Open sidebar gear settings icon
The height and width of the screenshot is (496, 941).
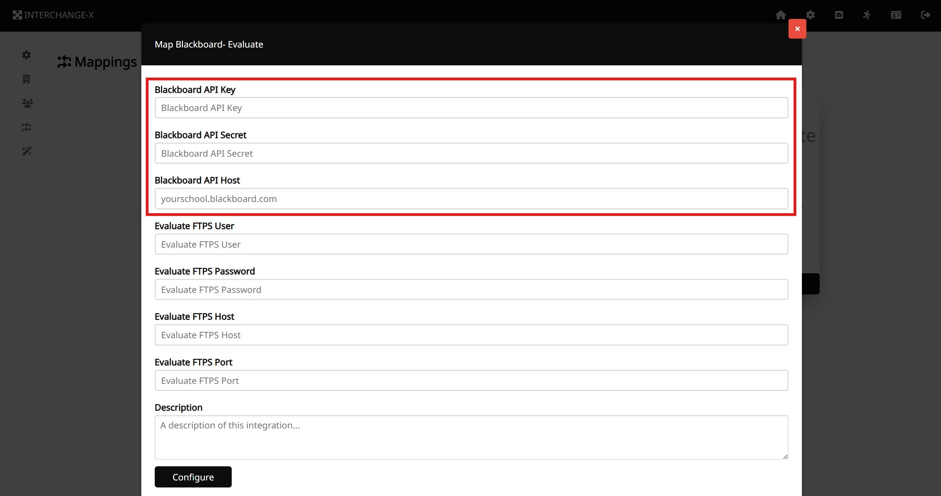(x=26, y=55)
